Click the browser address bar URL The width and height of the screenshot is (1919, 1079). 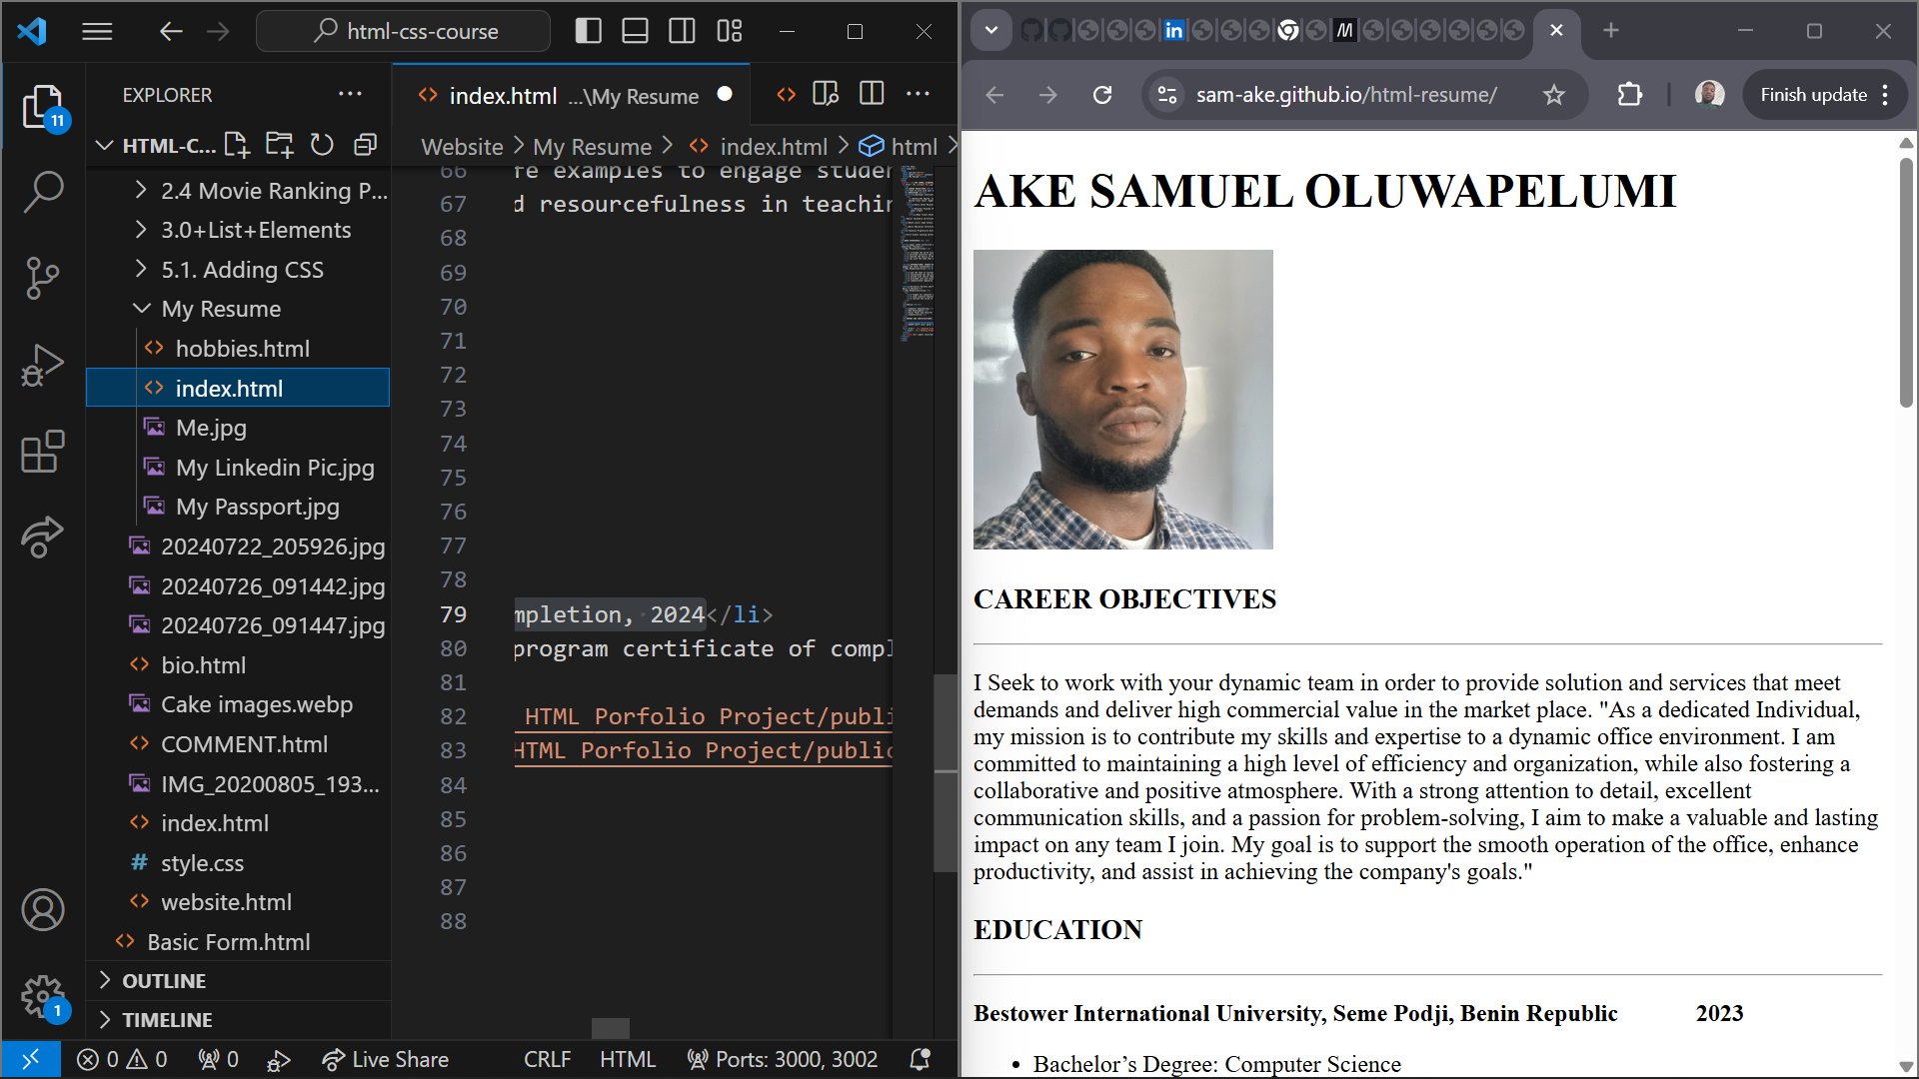click(x=1345, y=95)
